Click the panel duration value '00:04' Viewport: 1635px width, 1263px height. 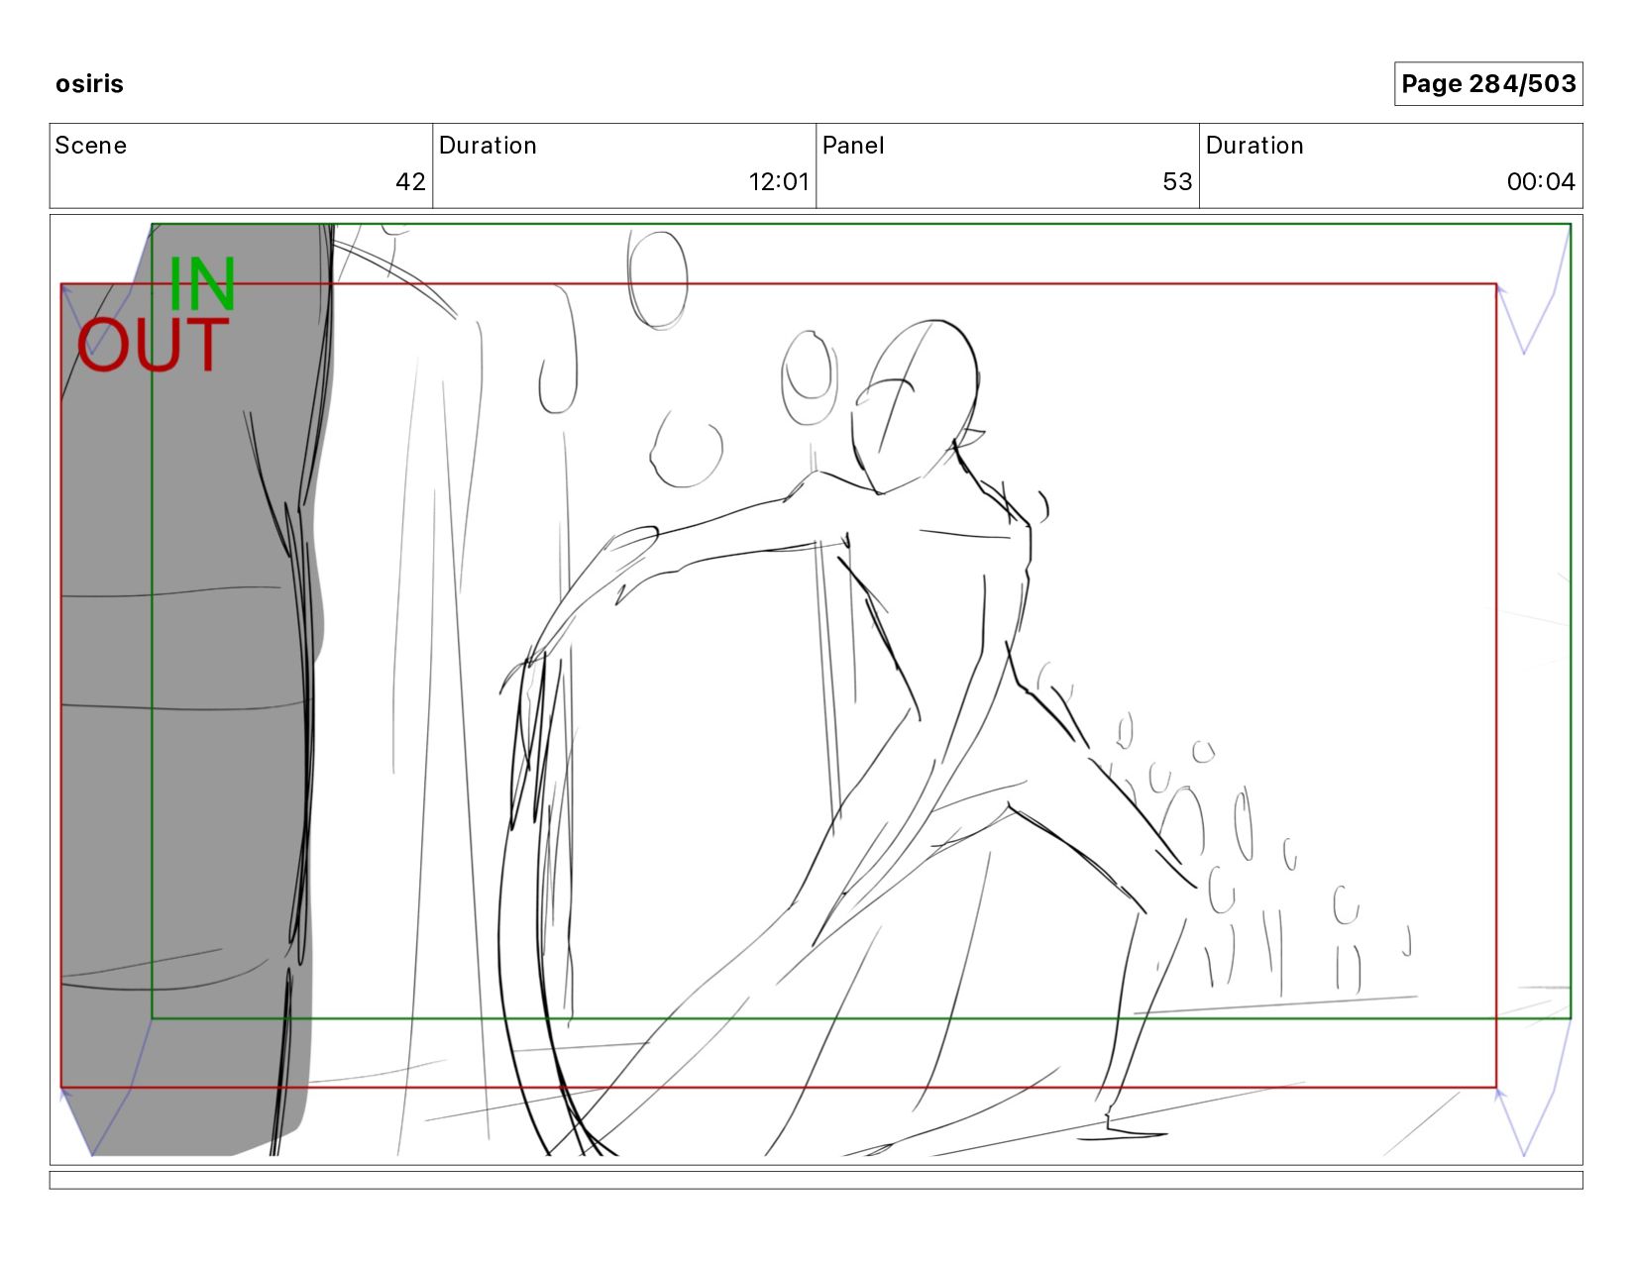tap(1541, 181)
